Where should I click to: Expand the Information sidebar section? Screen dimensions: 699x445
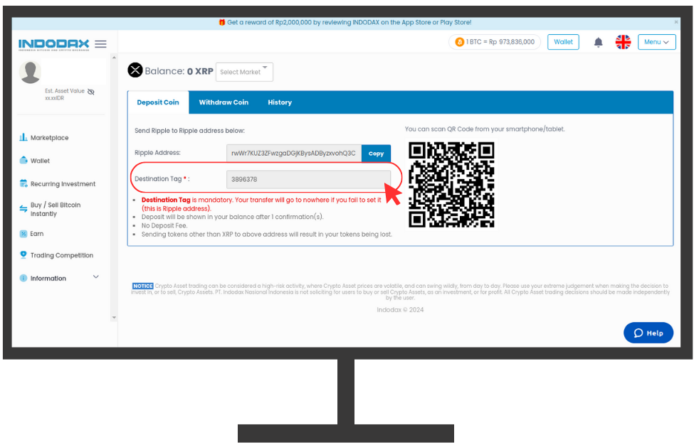pyautogui.click(x=96, y=277)
